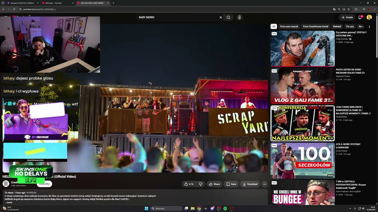Click the Zoom magnifier icon in address bar
The image size is (378, 212).
339,9
